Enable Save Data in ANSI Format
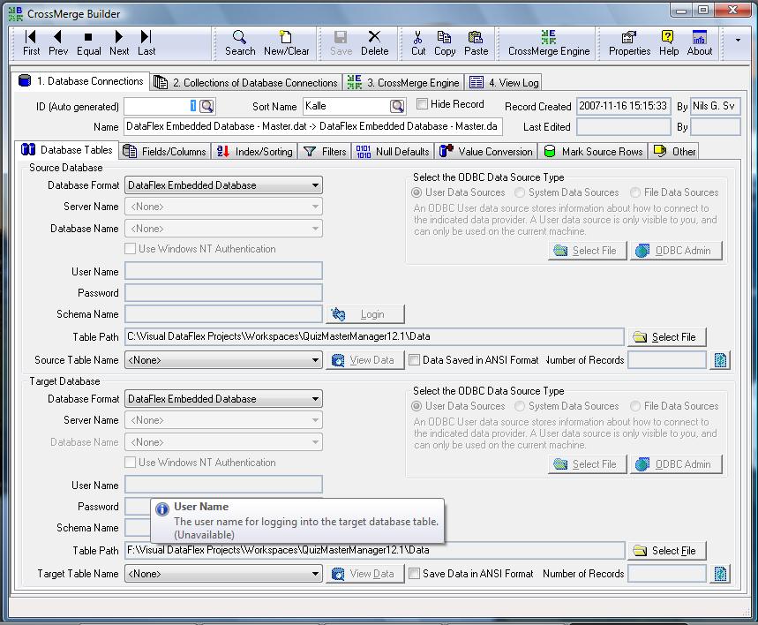Screen dimensions: 758x625 pyautogui.click(x=414, y=573)
